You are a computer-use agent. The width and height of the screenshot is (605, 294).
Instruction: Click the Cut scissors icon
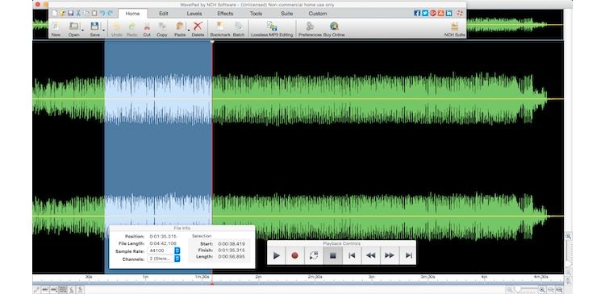coord(147,29)
